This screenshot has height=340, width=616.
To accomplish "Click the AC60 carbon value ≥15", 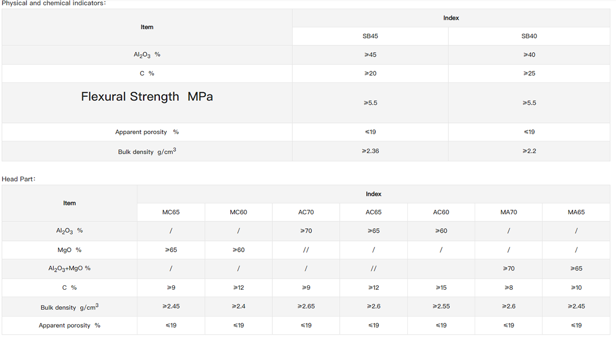I will [x=441, y=288].
